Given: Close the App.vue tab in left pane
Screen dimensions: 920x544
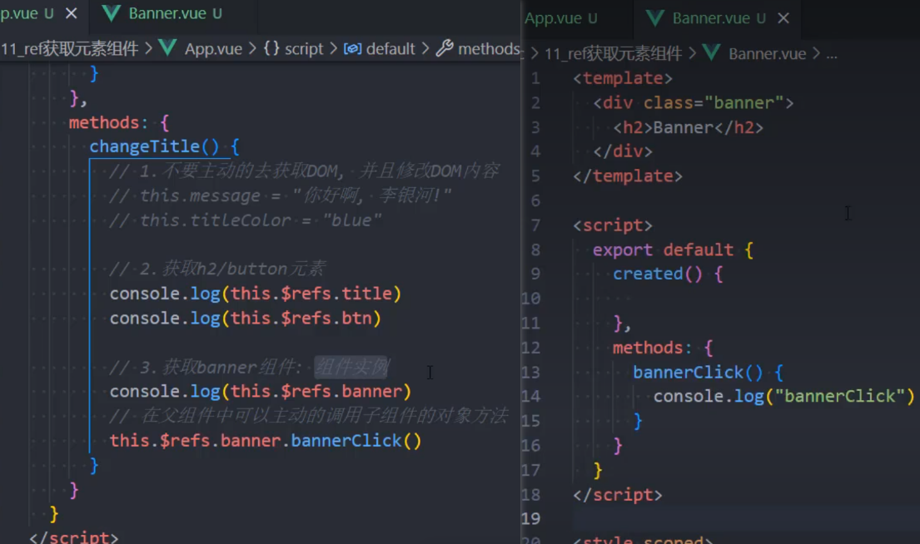Looking at the screenshot, I should click(x=71, y=13).
